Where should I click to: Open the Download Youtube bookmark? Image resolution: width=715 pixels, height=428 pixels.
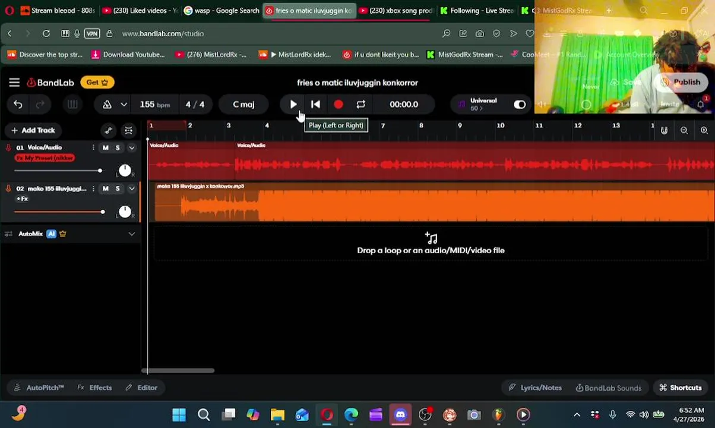click(128, 55)
